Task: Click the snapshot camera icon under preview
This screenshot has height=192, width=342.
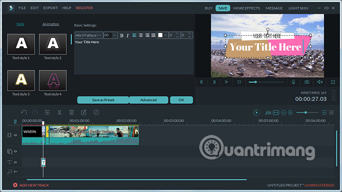Action: click(307, 82)
